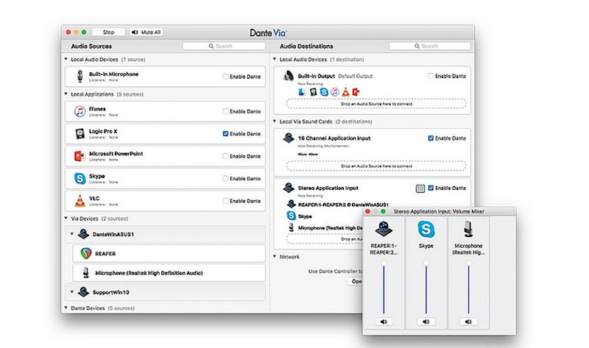Click the Skype icon under Built-in Output Now Receiving
589x348 pixels.
(324, 92)
